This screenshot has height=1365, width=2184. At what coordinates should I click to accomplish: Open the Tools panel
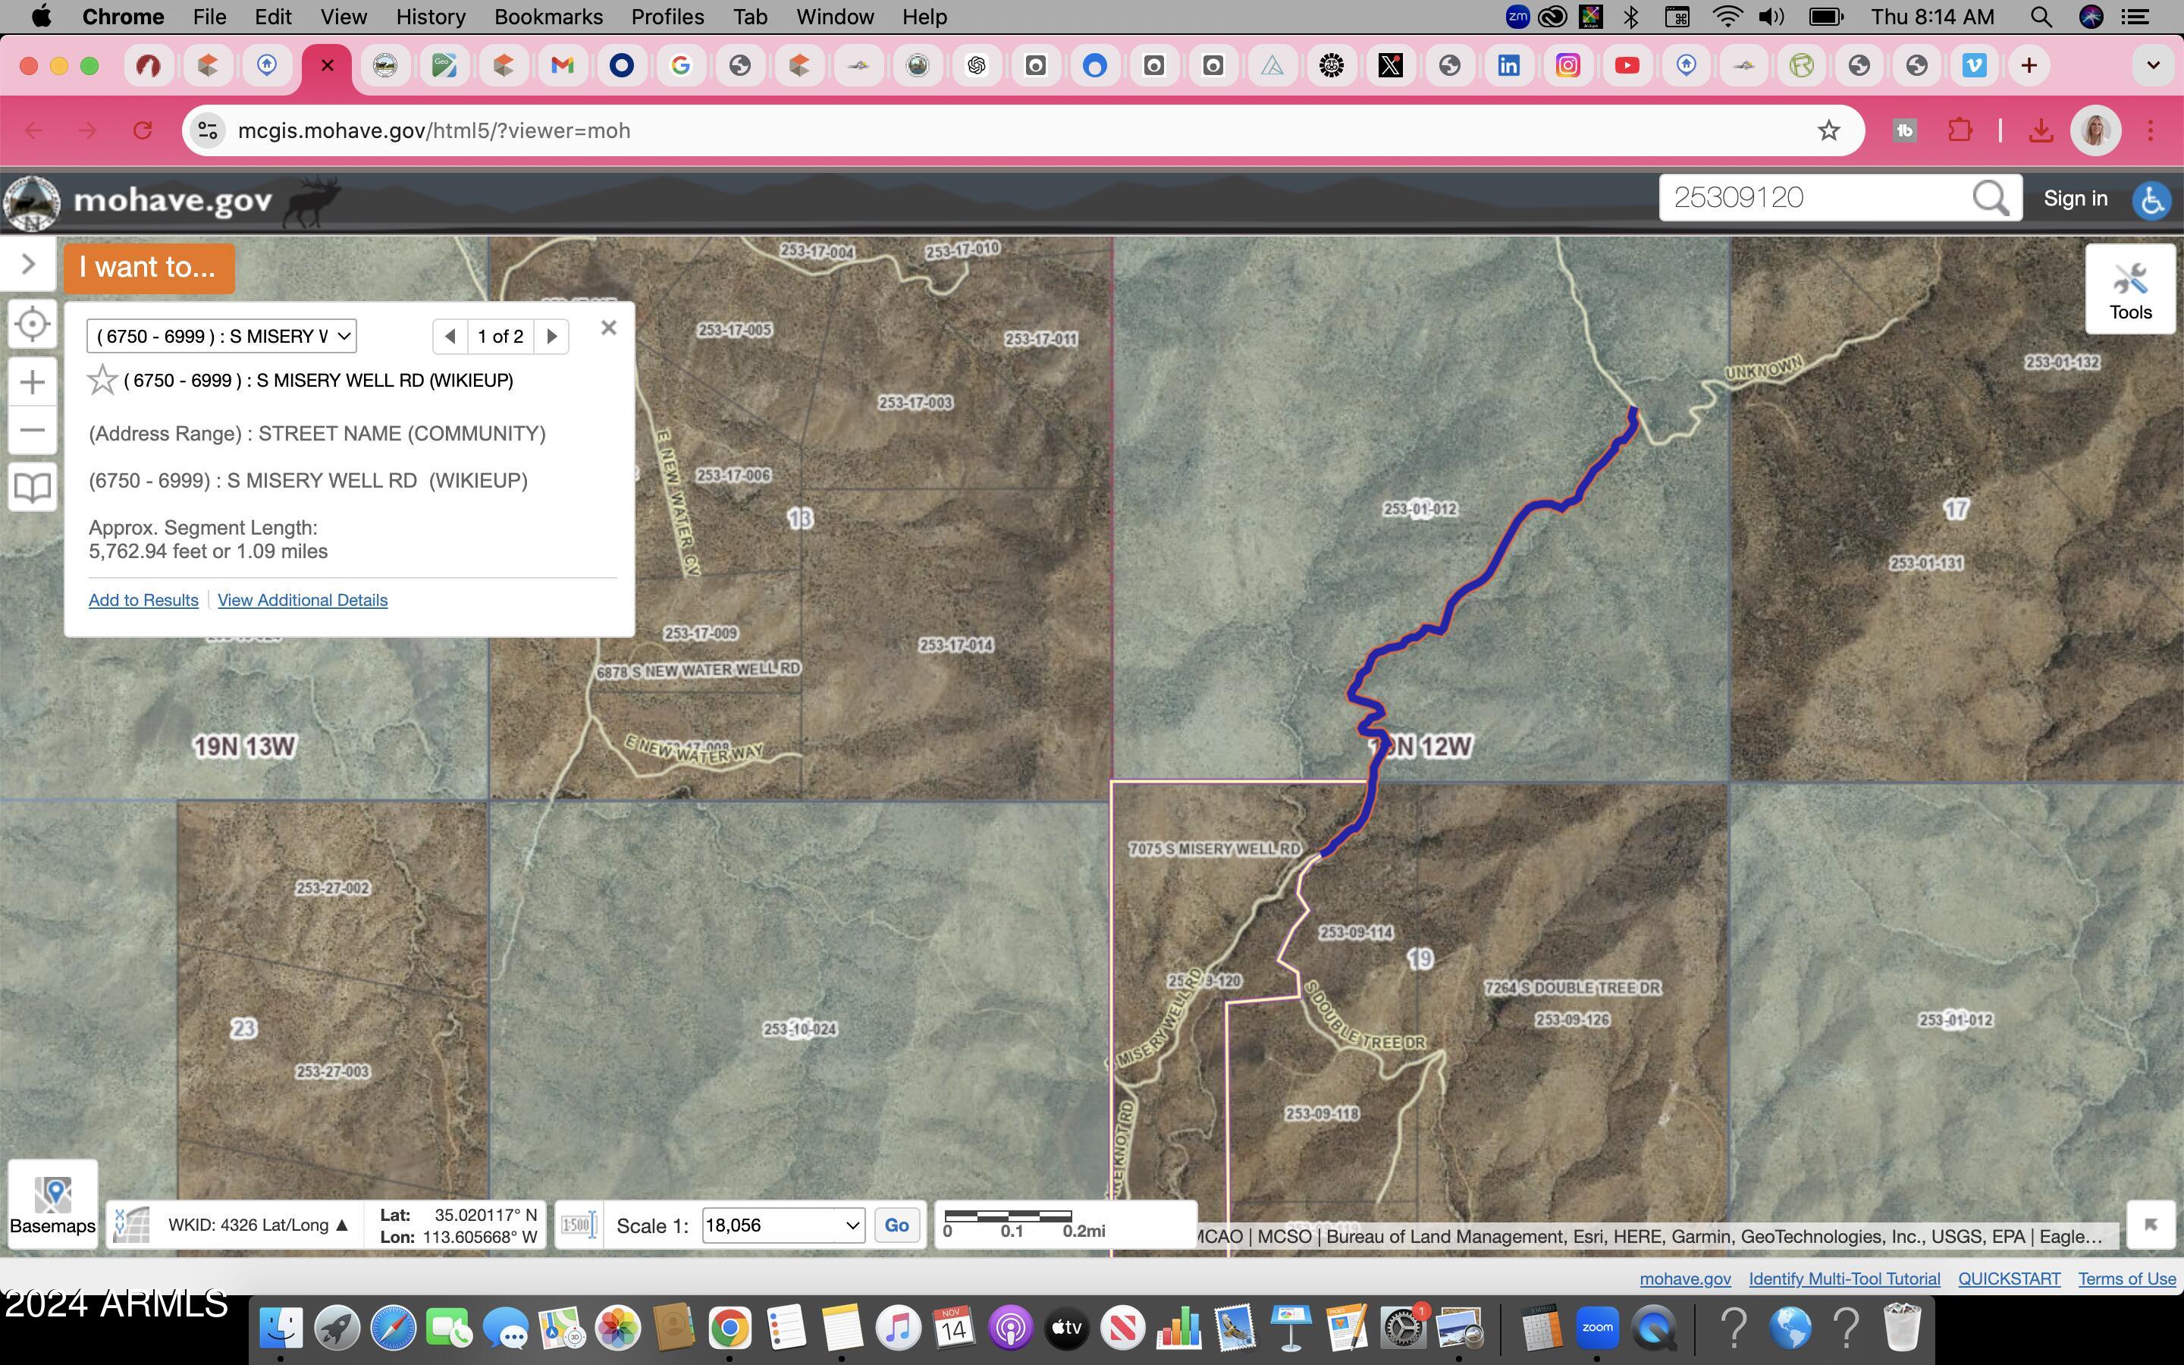(x=2131, y=289)
